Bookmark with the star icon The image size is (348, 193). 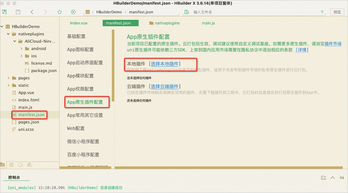60,12
